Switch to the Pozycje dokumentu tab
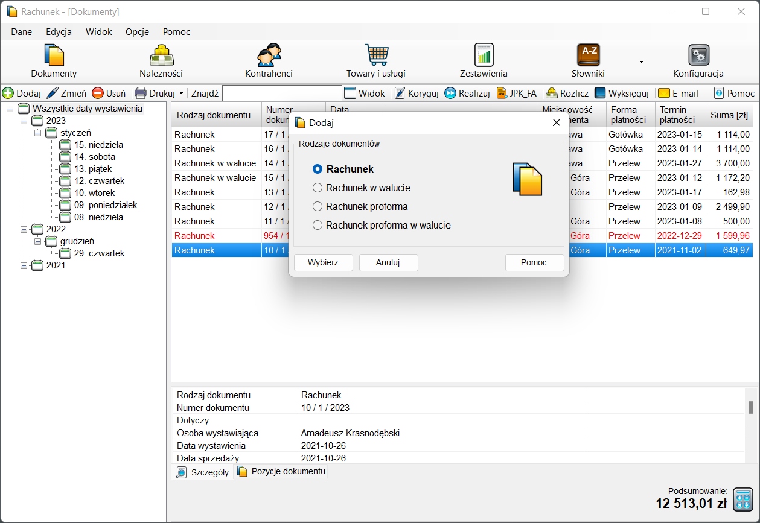This screenshot has width=760, height=523. (x=281, y=472)
